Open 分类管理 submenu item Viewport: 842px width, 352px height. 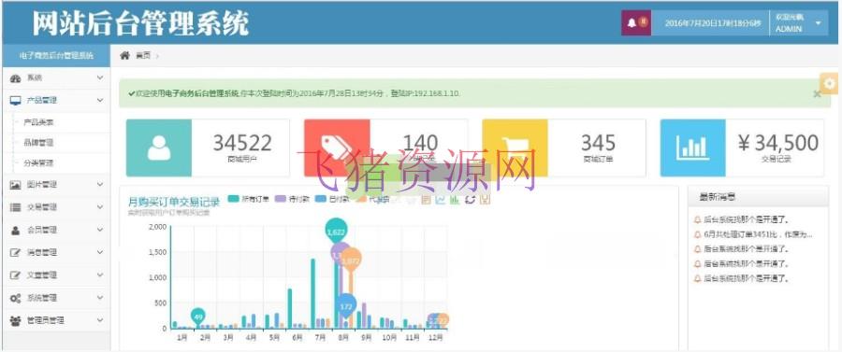click(x=38, y=162)
